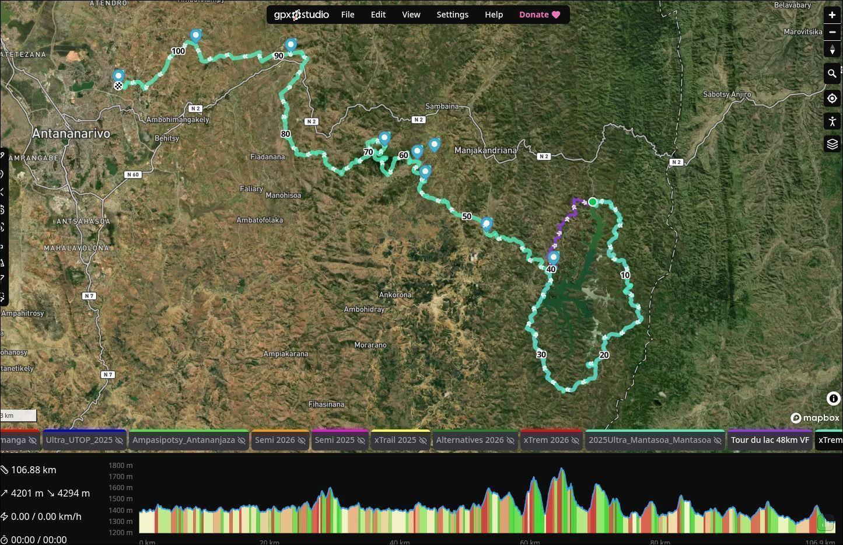Unhide the xTrail 2025 track
Image resolution: width=843 pixels, height=545 pixels.
coord(423,441)
